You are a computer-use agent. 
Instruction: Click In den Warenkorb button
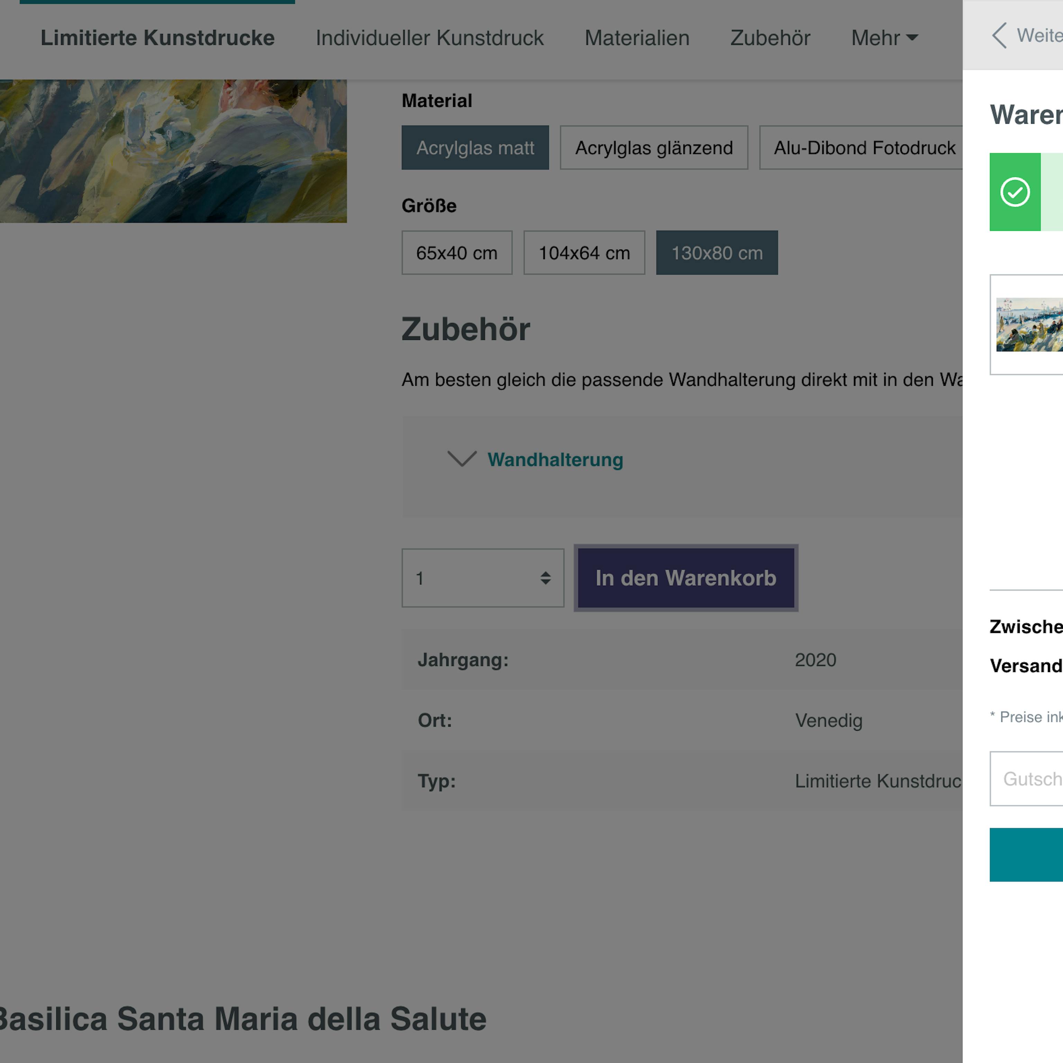[685, 578]
